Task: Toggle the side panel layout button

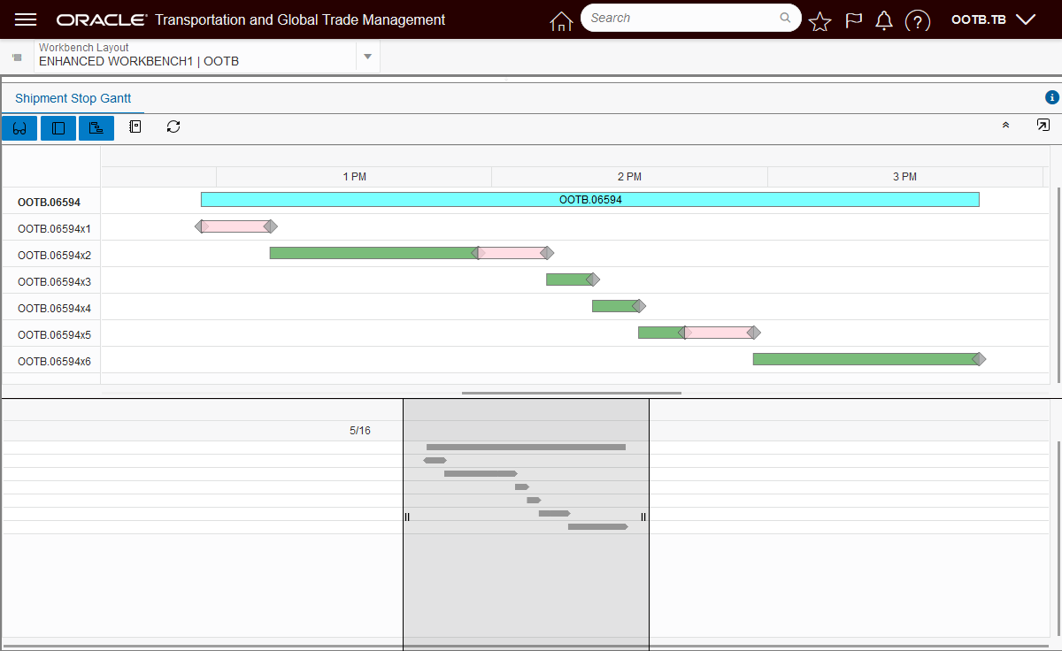Action: click(58, 127)
